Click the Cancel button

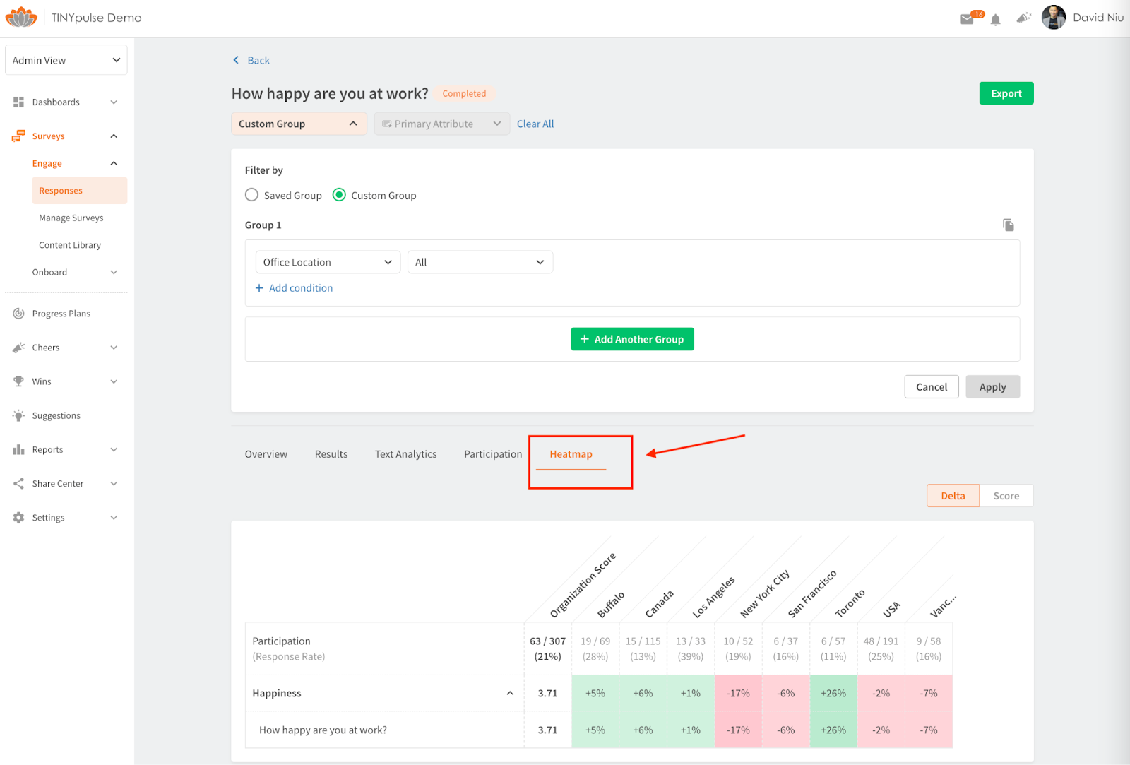[x=932, y=387]
